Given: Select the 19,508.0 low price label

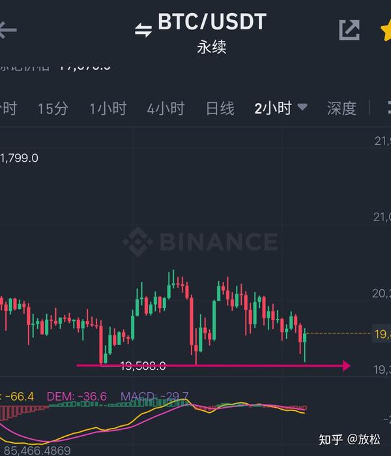Looking at the screenshot, I should tap(143, 365).
